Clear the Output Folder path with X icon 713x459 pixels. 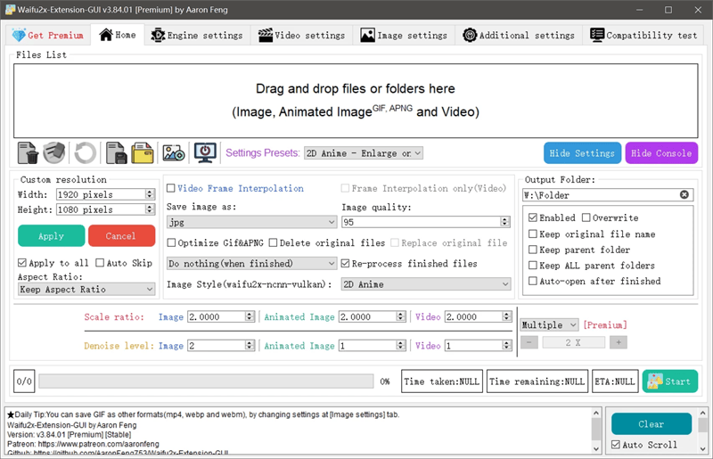(x=684, y=195)
